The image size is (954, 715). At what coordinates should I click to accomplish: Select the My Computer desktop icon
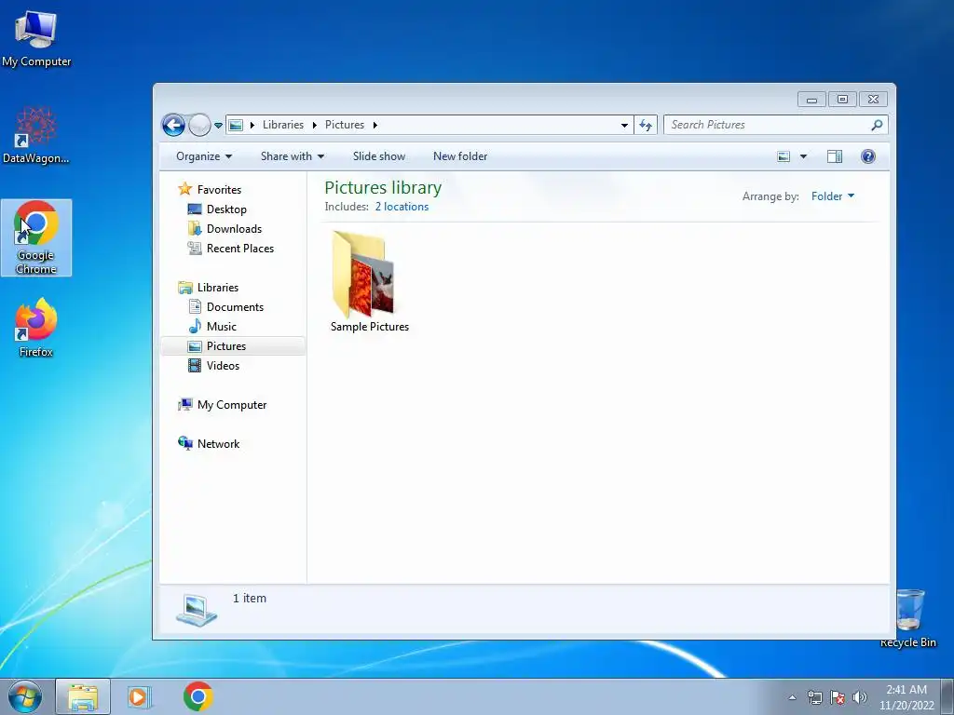coord(36,37)
